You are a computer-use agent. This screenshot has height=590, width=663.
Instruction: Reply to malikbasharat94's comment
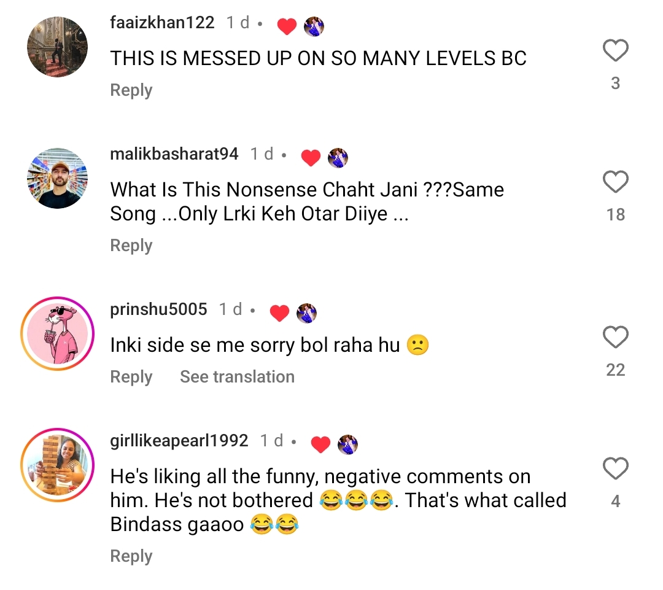(x=131, y=246)
